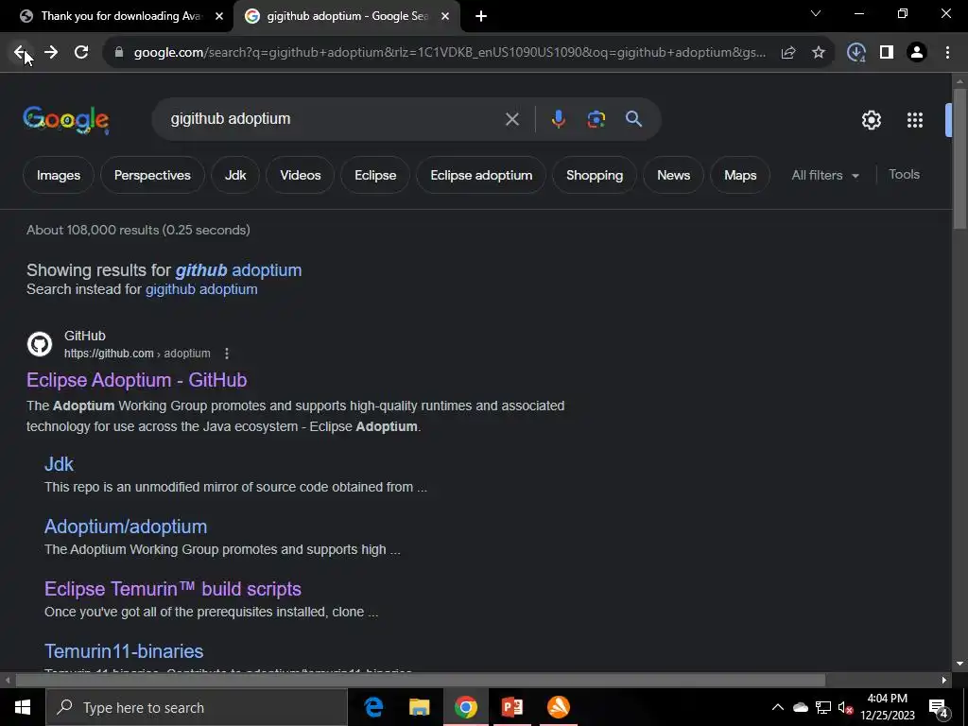Viewport: 968px width, 726px height.
Task: Clear the Google search box text
Action: [x=511, y=119]
